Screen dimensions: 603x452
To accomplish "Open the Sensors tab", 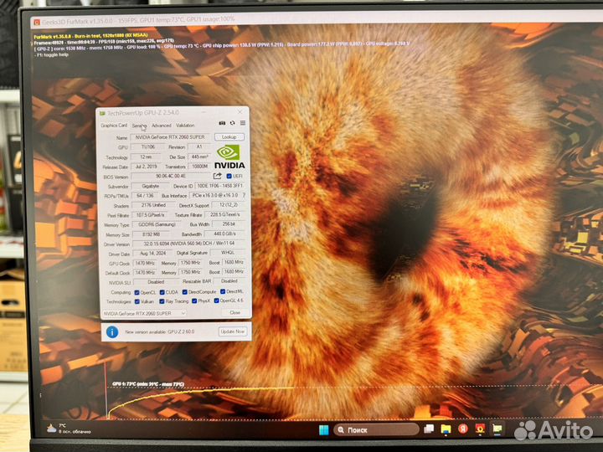I will pos(139,126).
